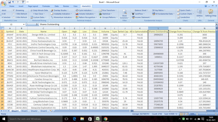
Task: Switch to Page Layout view in status bar
Action: [x=184, y=114]
